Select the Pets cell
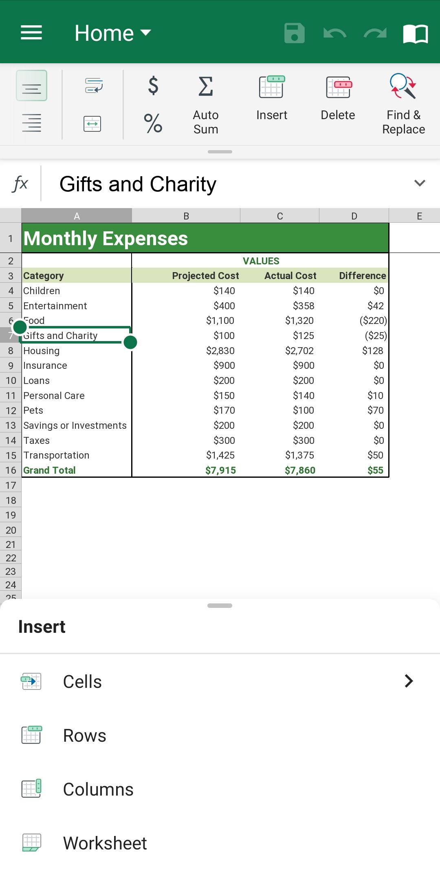The width and height of the screenshot is (440, 869). (x=77, y=410)
